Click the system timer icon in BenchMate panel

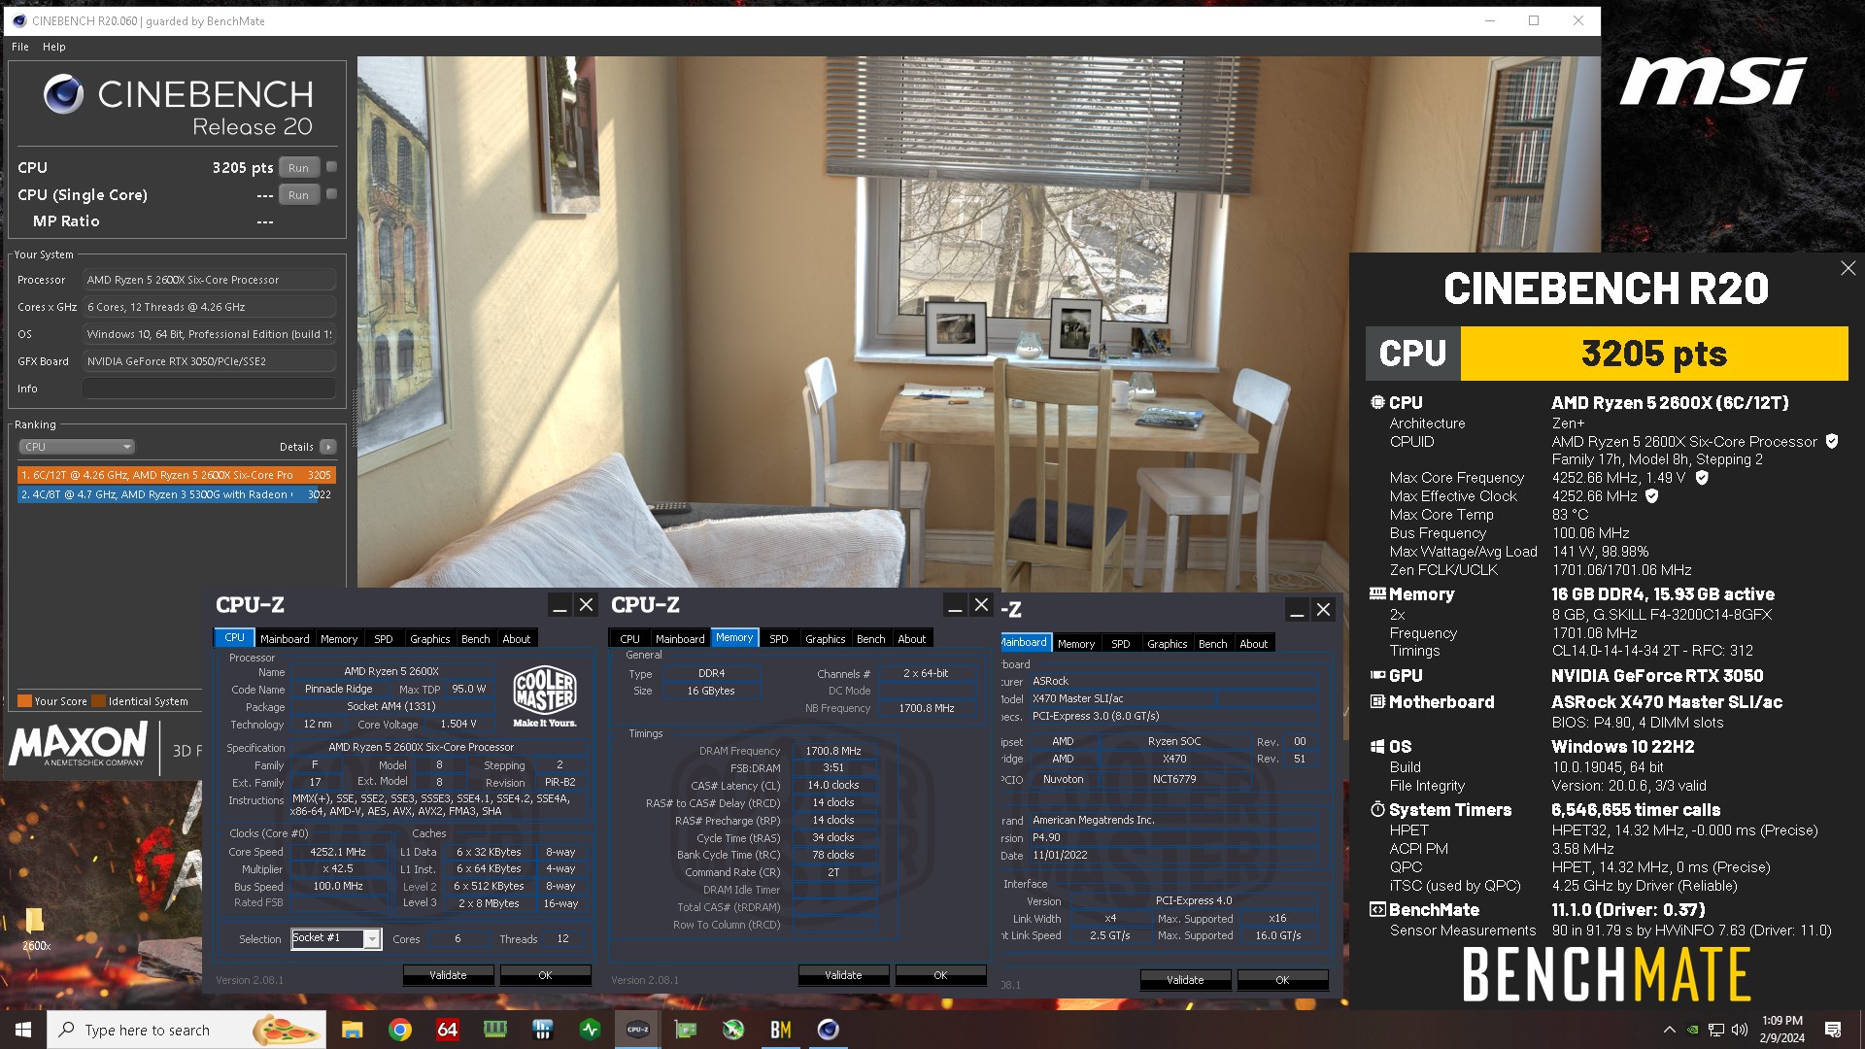(1377, 810)
